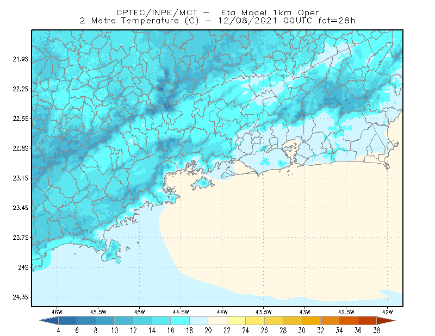Click the 42W longitude axis label
This screenshot has width=435, height=336.
387,312
